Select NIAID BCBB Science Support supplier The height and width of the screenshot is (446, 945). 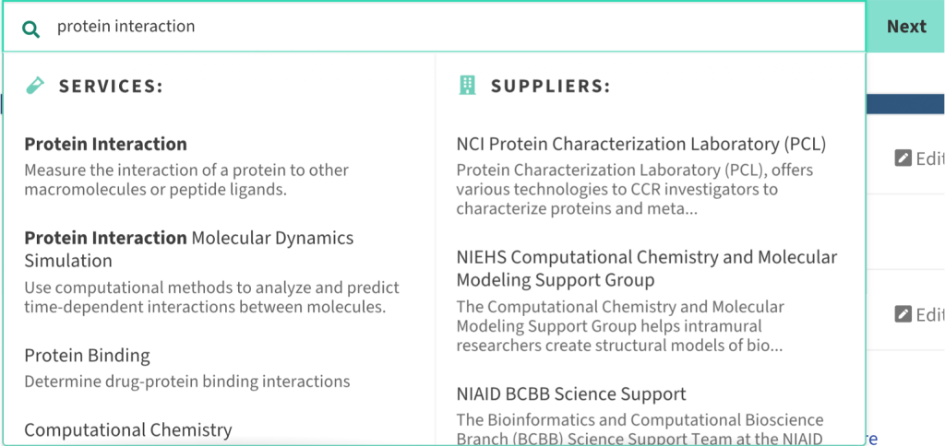pos(571,394)
